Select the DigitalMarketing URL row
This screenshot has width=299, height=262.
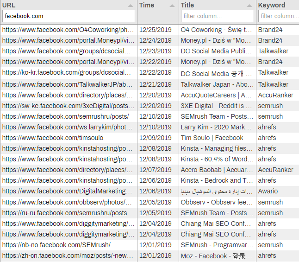coord(67,191)
